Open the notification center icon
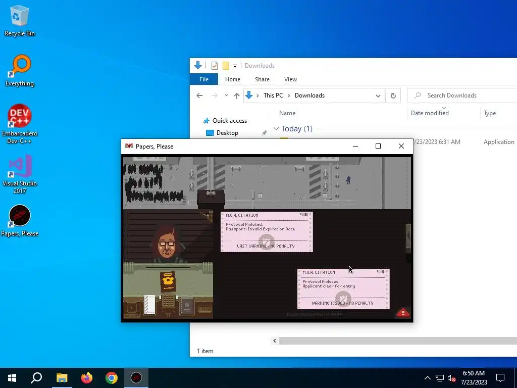The width and height of the screenshot is (517, 388). point(500,378)
